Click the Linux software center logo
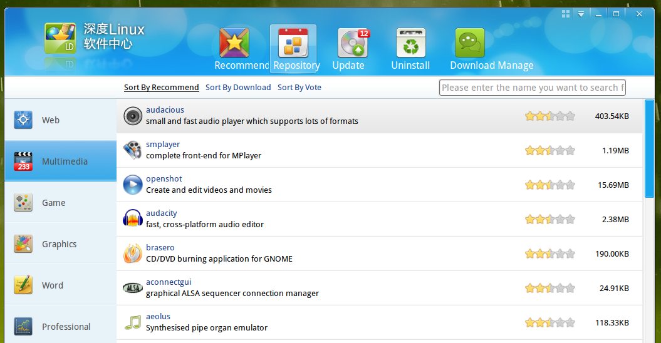This screenshot has height=343, width=661. 60,38
